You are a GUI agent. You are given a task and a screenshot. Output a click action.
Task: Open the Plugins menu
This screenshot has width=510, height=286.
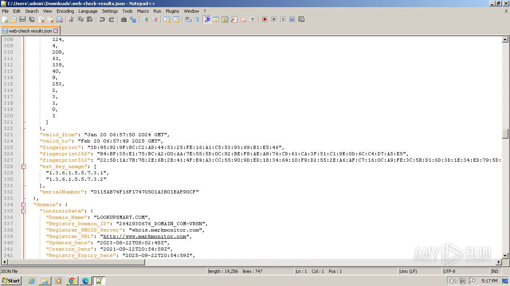172,11
